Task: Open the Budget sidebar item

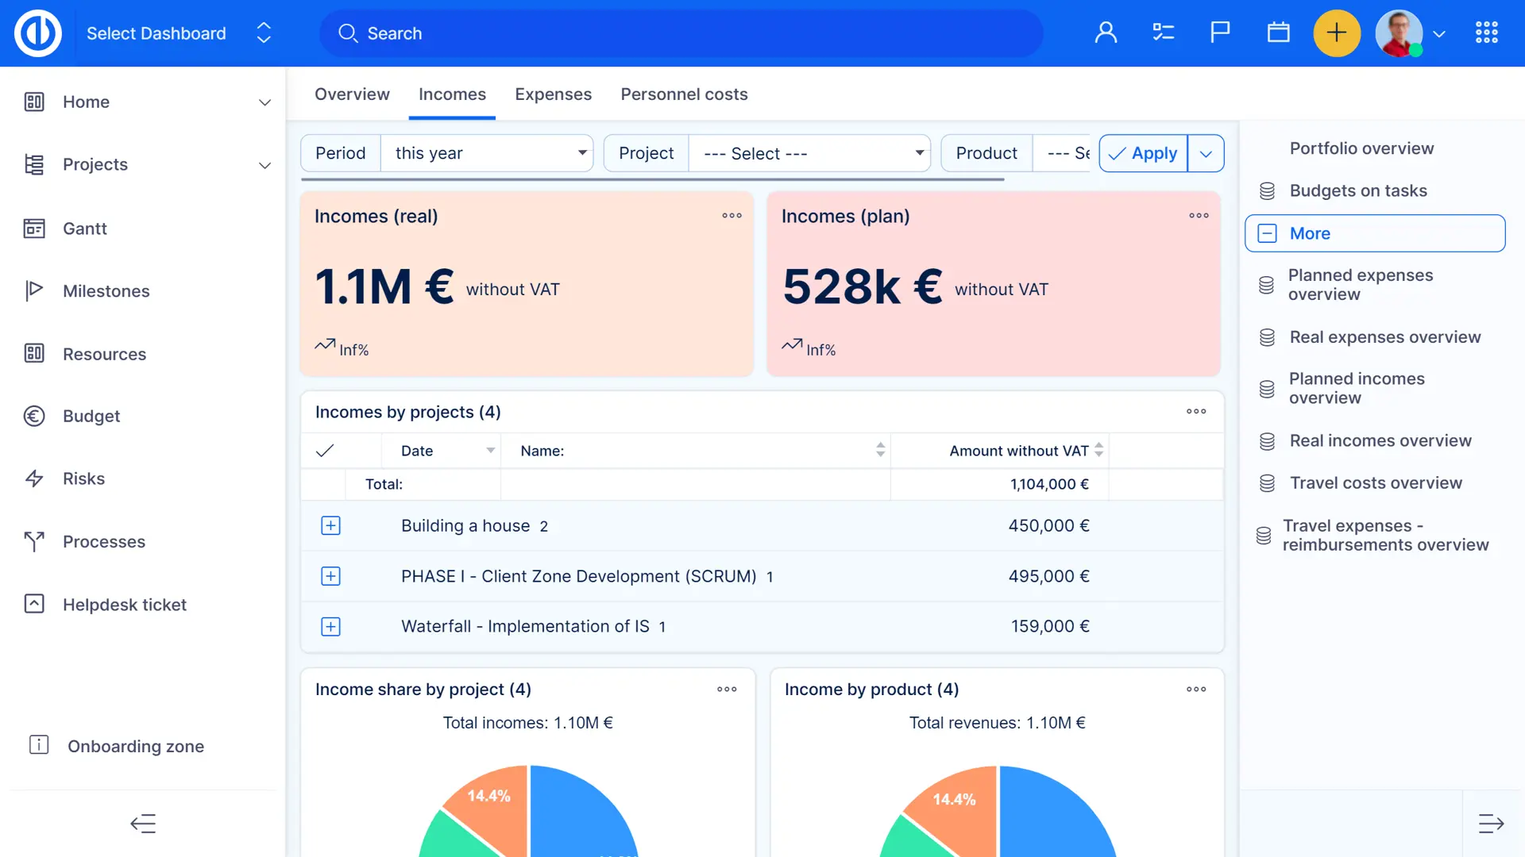Action: tap(91, 417)
